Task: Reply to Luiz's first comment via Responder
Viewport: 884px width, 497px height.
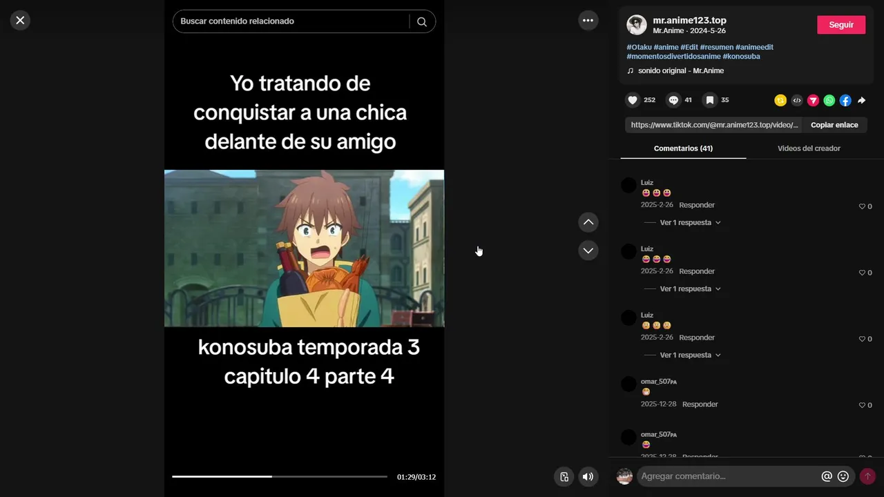Action: point(697,205)
